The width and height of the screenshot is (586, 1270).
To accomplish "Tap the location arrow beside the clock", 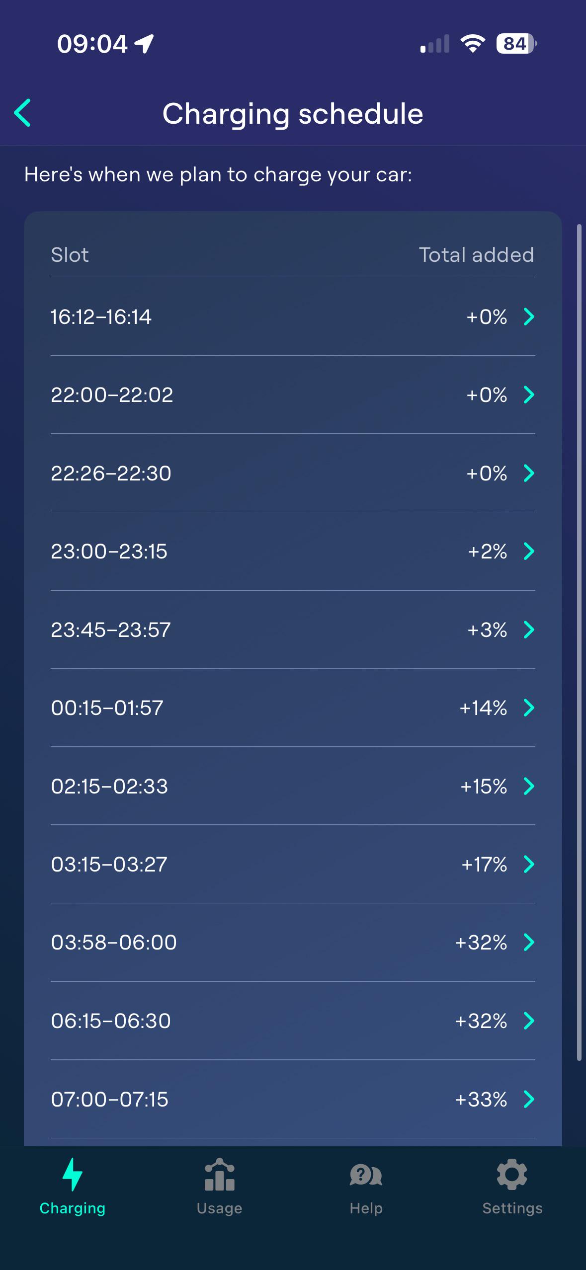I will [x=144, y=44].
